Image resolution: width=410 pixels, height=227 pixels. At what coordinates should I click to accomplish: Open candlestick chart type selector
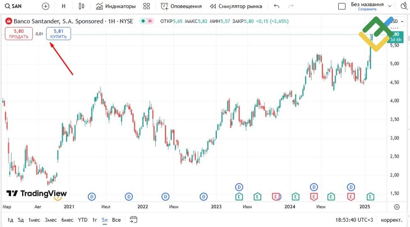pos(81,6)
